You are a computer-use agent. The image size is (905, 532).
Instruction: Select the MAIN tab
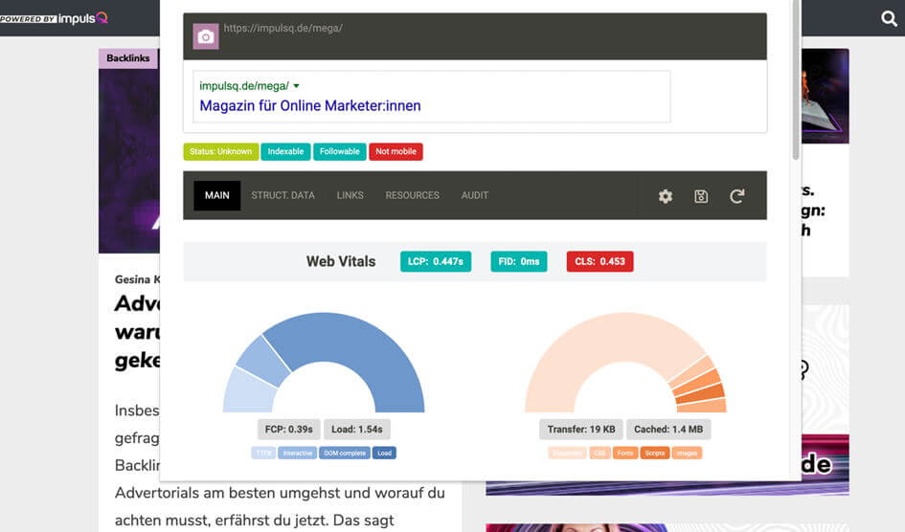pos(217,195)
